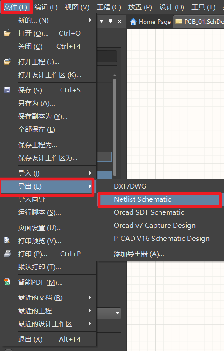The height and width of the screenshot is (351, 224).
Task: Open 页面设置 (U)... entry
Action: 48,228
